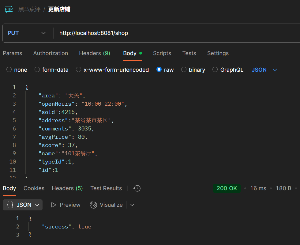
Task: Switch to the Headers (9) request tab
Action: 94,53
